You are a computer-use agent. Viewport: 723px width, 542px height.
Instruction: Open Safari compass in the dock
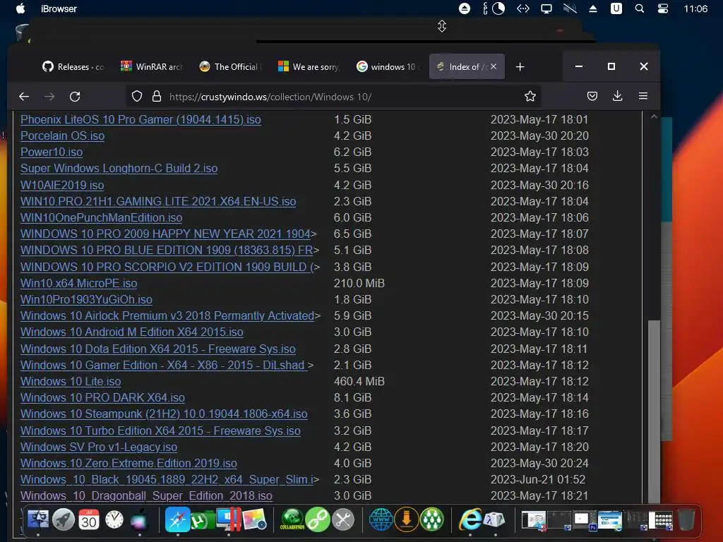177,519
